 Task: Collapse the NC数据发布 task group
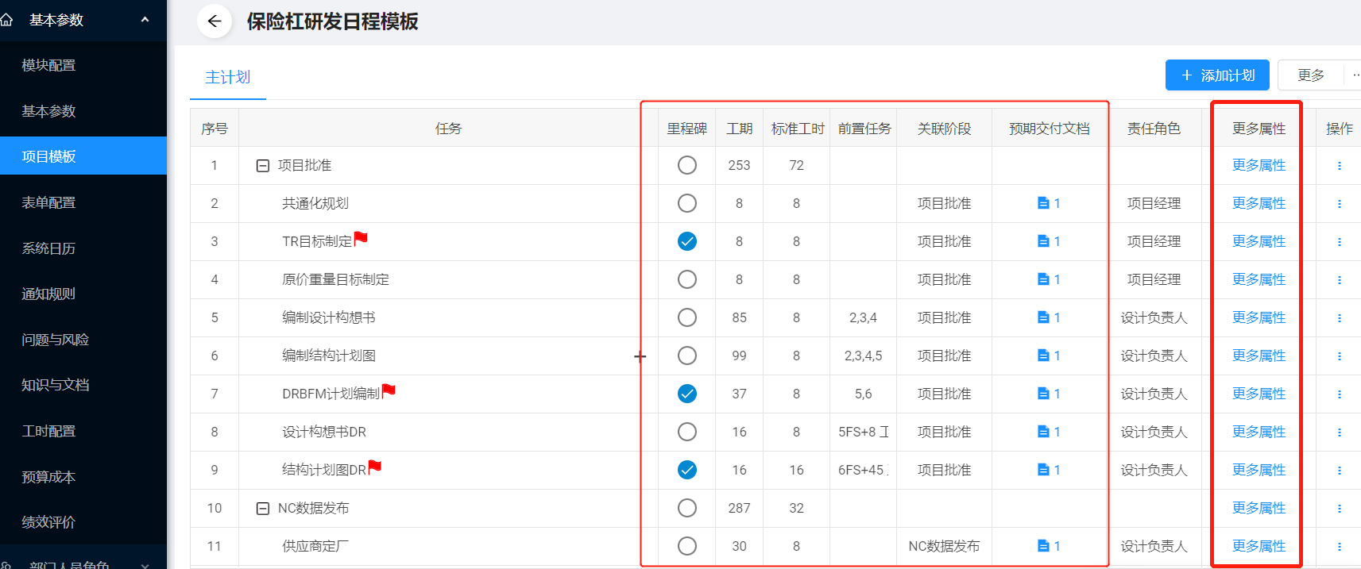263,509
